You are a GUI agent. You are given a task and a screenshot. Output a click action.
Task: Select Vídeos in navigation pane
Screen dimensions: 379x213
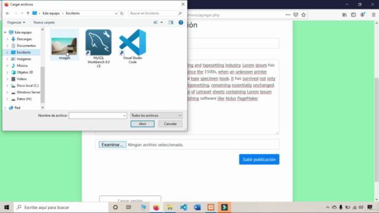21,79
